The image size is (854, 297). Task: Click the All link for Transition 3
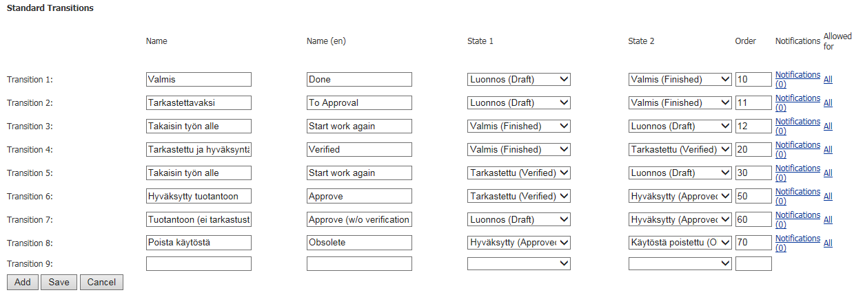click(828, 126)
